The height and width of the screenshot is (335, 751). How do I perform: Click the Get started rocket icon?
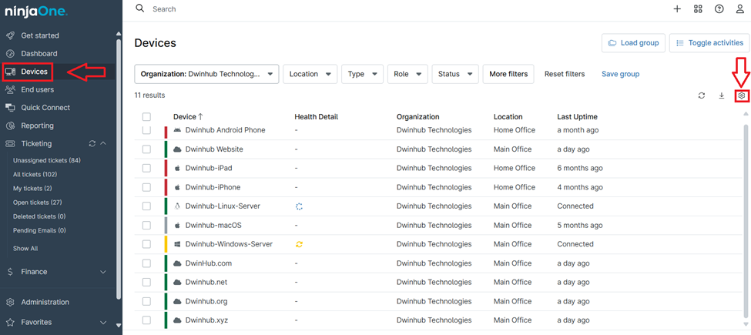point(9,35)
